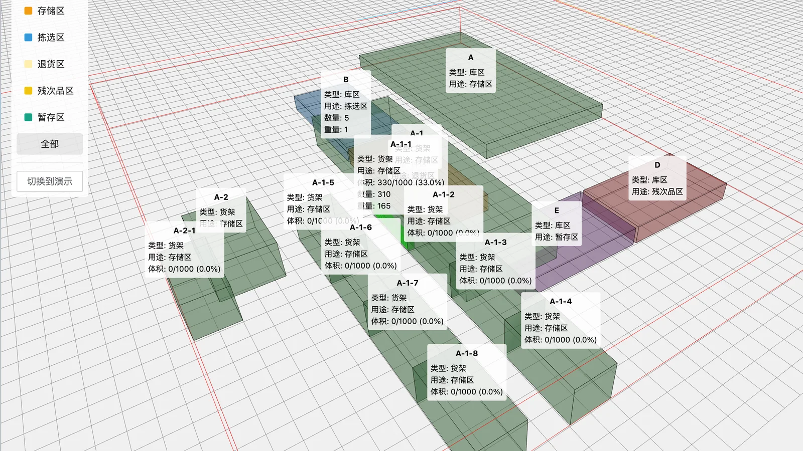The height and width of the screenshot is (451, 803).
Task: Select the zone A label card title
Action: pos(471,58)
